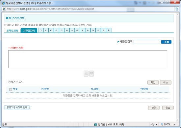Click inside the 선택한 기관 list box
The image size is (181, 128).
[x=88, y=59]
